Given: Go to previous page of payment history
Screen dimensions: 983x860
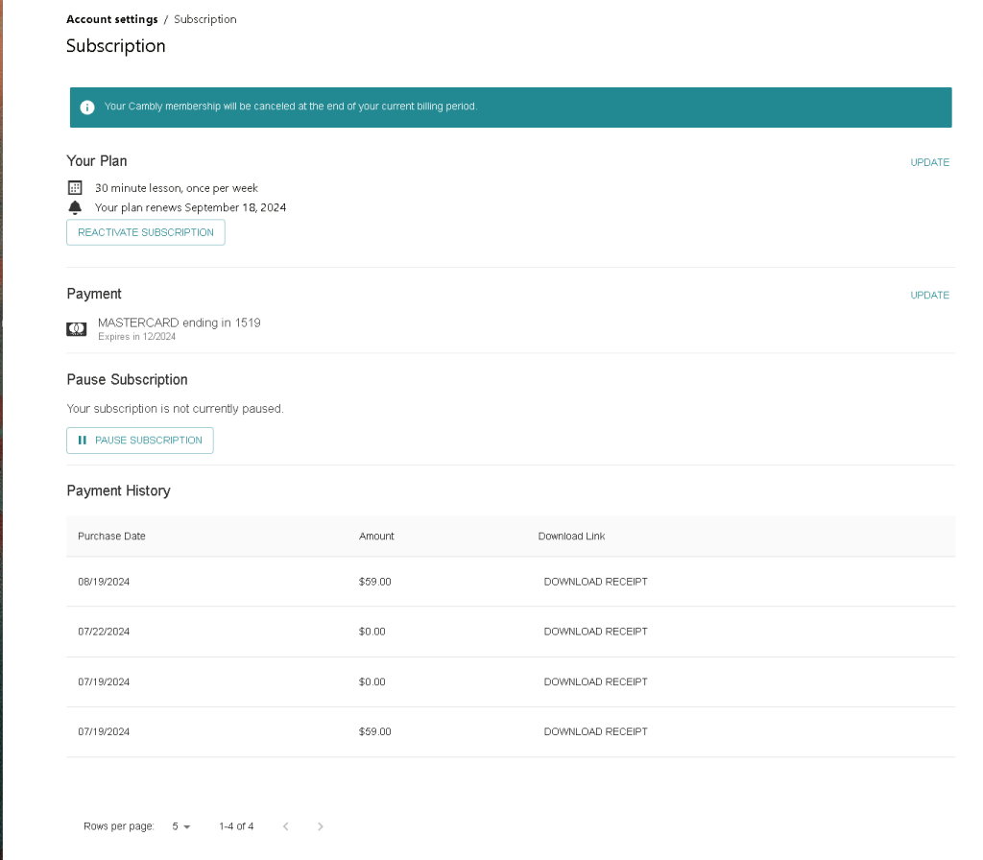Looking at the screenshot, I should click(286, 826).
